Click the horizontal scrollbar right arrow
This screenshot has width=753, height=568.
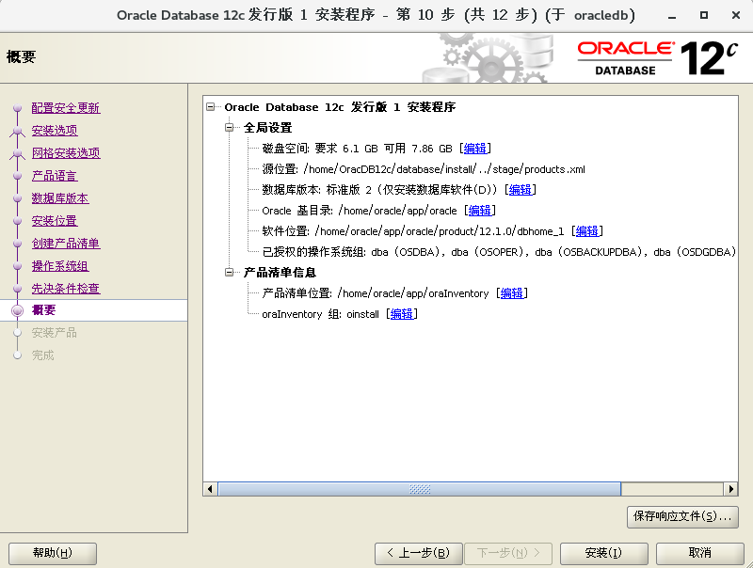731,489
